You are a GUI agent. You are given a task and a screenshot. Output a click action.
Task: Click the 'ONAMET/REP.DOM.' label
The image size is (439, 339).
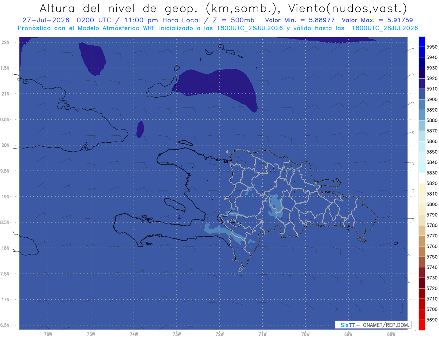[386, 325]
